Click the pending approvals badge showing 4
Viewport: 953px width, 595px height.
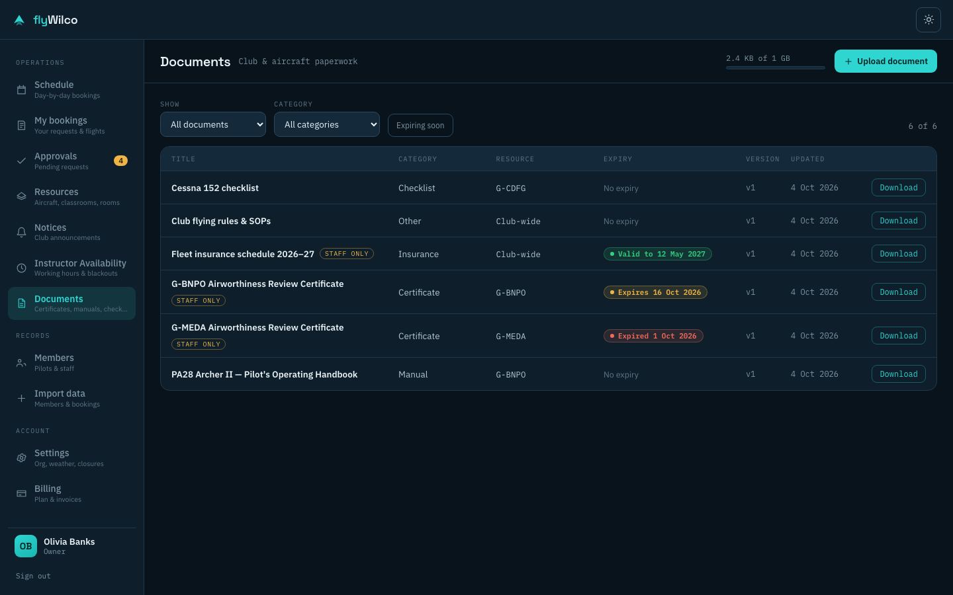click(120, 161)
